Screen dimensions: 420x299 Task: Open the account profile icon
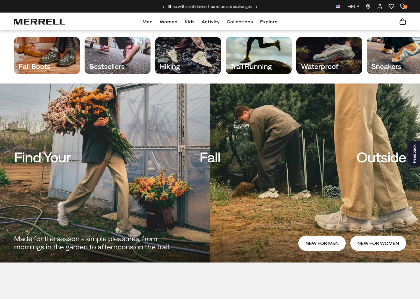(380, 6)
